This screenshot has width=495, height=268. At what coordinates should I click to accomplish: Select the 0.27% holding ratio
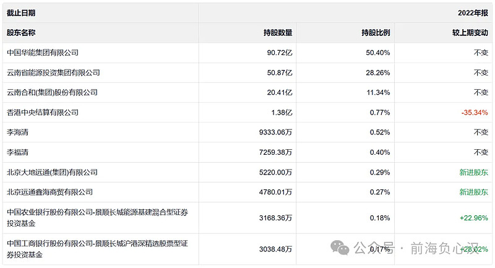pos(380,192)
